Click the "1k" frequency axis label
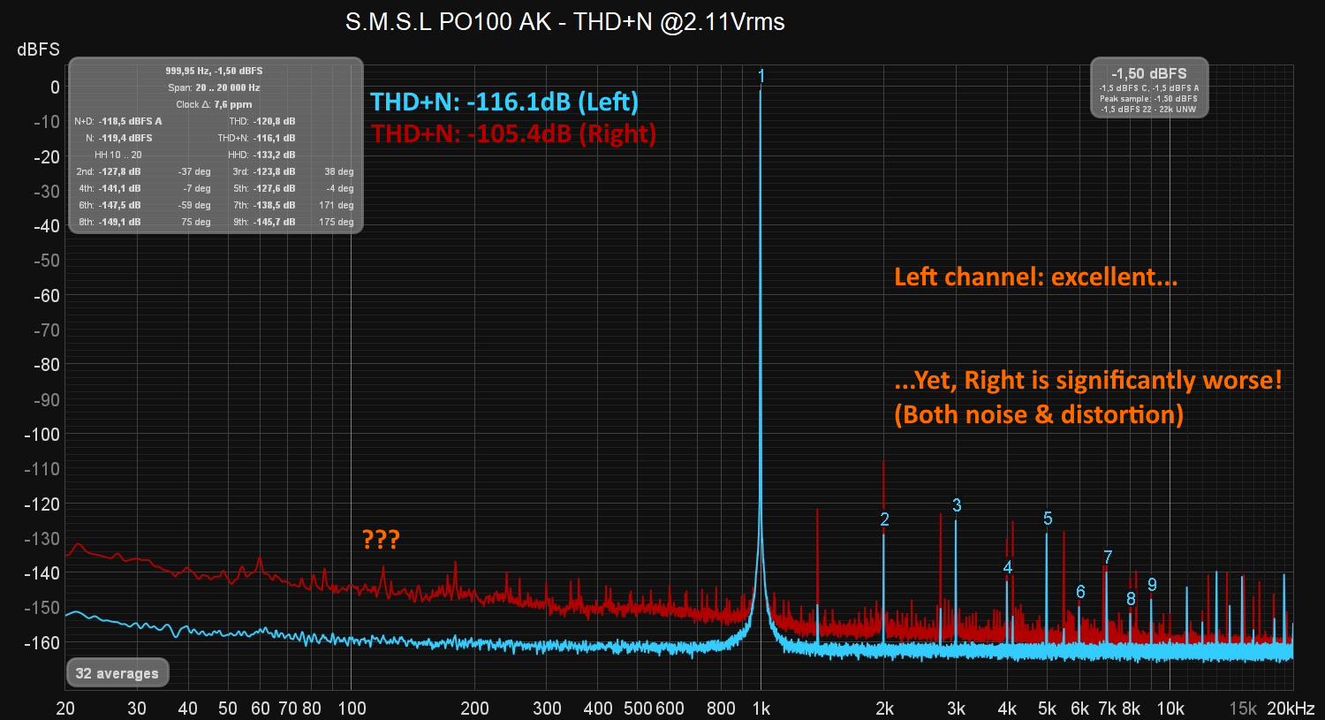The height and width of the screenshot is (720, 1325). [x=761, y=709]
